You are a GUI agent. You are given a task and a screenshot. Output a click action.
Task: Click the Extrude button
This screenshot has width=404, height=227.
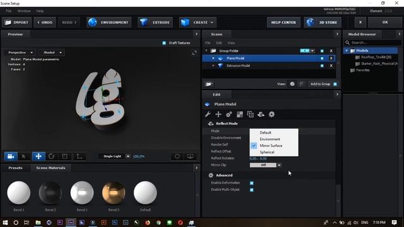(155, 23)
